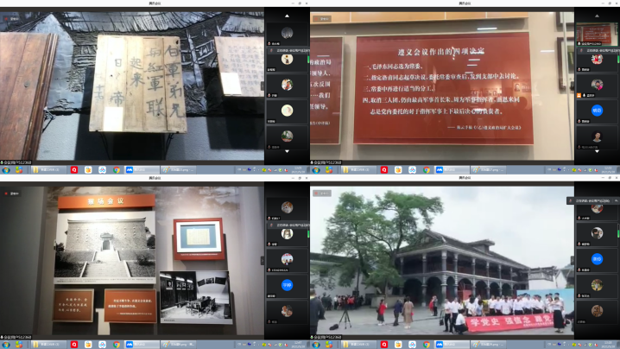
Task: Select the blue circular avatar in bottom-left participant strip
Action: pos(287,285)
